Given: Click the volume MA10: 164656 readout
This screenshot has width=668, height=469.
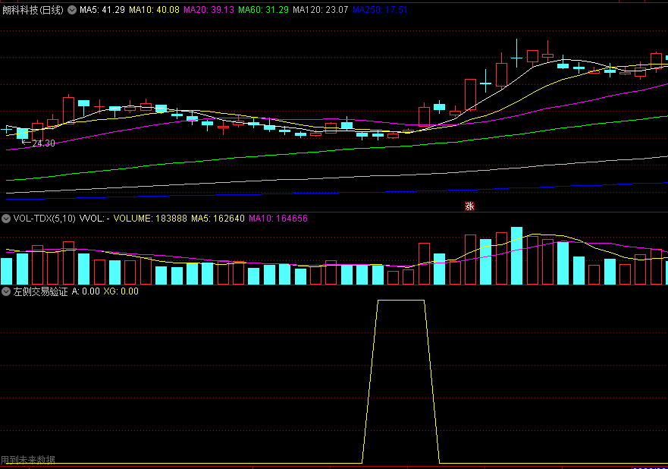Looking at the screenshot, I should click(x=278, y=219).
